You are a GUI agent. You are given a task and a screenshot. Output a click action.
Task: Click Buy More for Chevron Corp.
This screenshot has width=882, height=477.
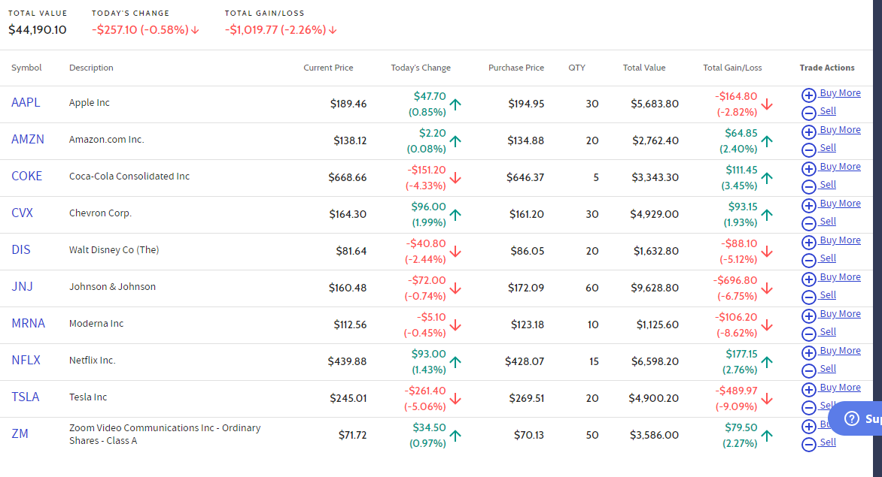click(x=840, y=204)
